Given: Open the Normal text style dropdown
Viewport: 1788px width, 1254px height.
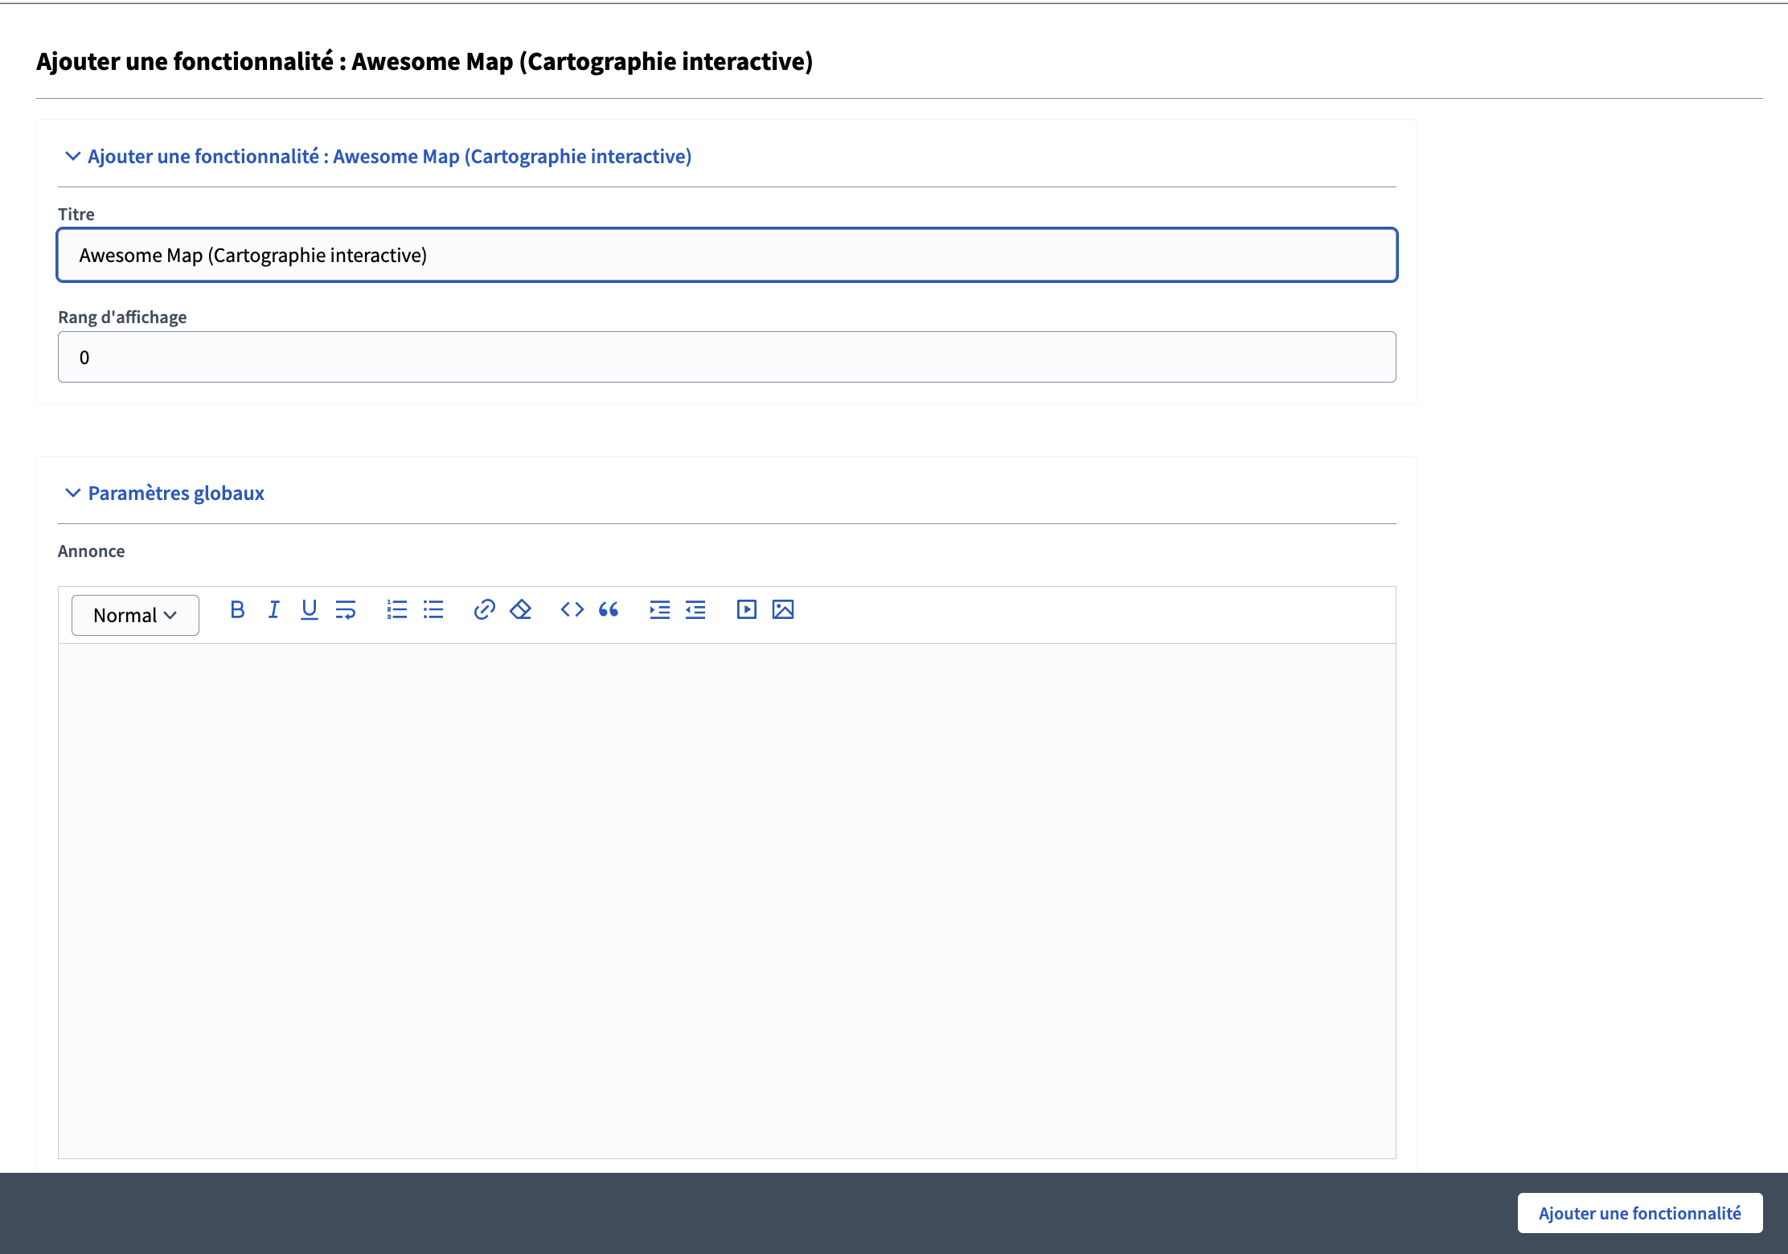Looking at the screenshot, I should [135, 616].
